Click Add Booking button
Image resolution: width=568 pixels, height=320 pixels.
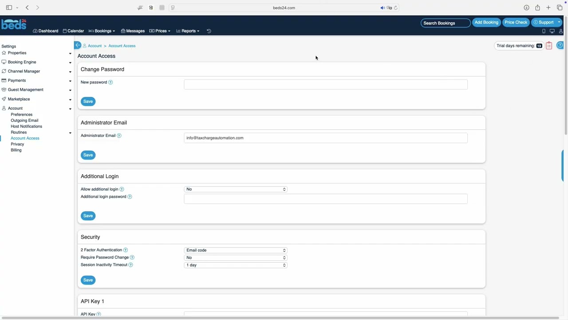coord(486,22)
